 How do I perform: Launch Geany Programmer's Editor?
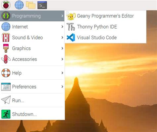click(105, 16)
